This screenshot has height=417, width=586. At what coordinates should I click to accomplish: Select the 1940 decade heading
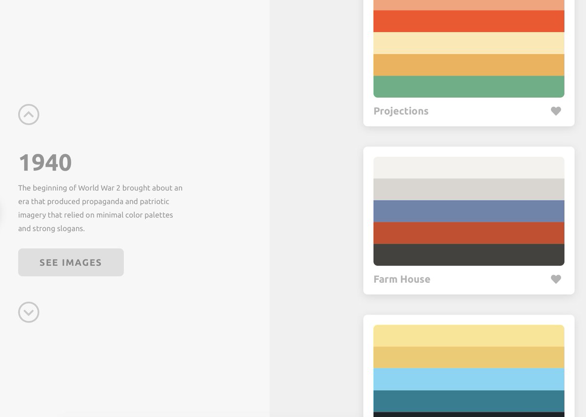click(45, 163)
